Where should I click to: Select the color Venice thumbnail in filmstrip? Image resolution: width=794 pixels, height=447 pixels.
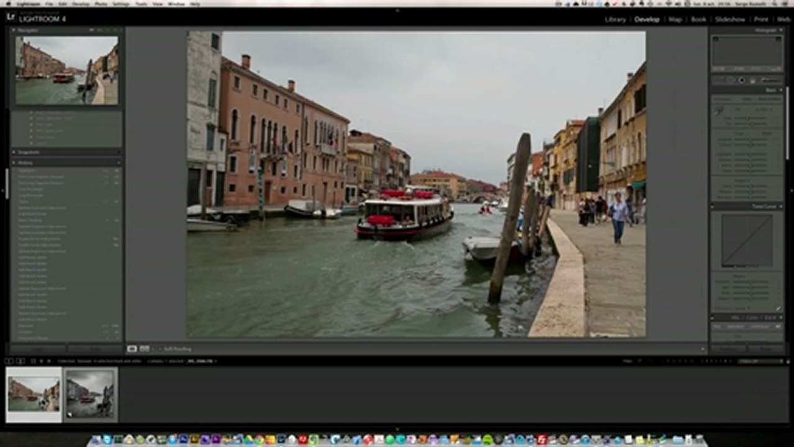pyautogui.click(x=34, y=394)
